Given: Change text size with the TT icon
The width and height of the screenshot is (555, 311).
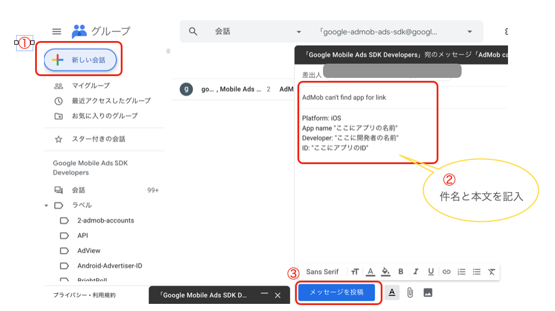Looking at the screenshot, I should 355,272.
